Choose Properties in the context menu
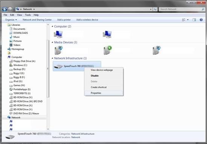 coord(104,93)
